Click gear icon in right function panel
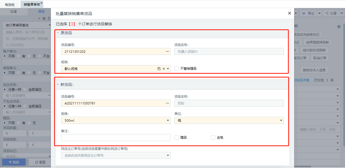Image resolution: width=345 pixels, height=168 pixels. pos(339,27)
